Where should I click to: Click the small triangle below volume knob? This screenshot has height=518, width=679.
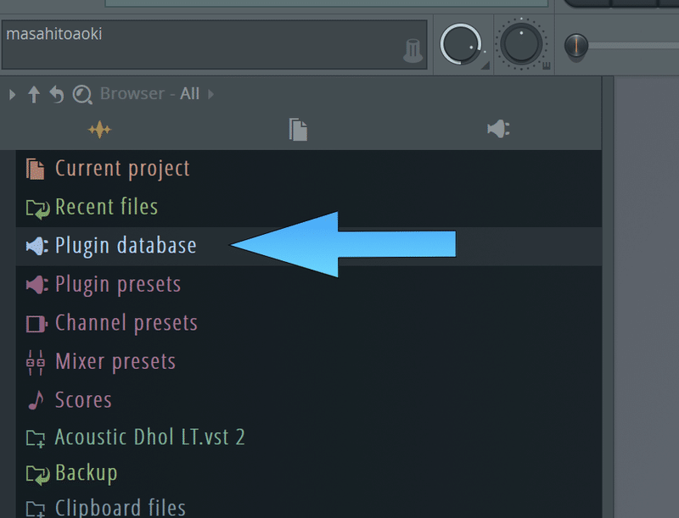tap(485, 65)
